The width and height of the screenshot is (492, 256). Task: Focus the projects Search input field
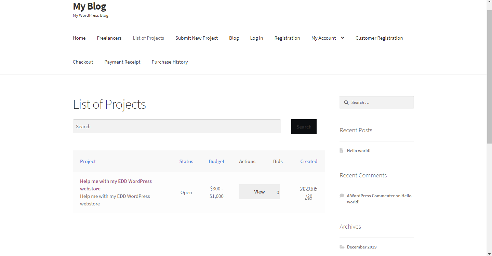pos(177,126)
